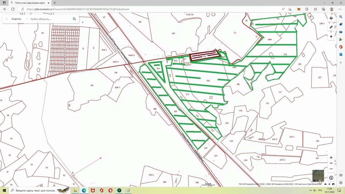Select parcel 218 on the map
This screenshot has width=345, height=194.
(285, 54)
